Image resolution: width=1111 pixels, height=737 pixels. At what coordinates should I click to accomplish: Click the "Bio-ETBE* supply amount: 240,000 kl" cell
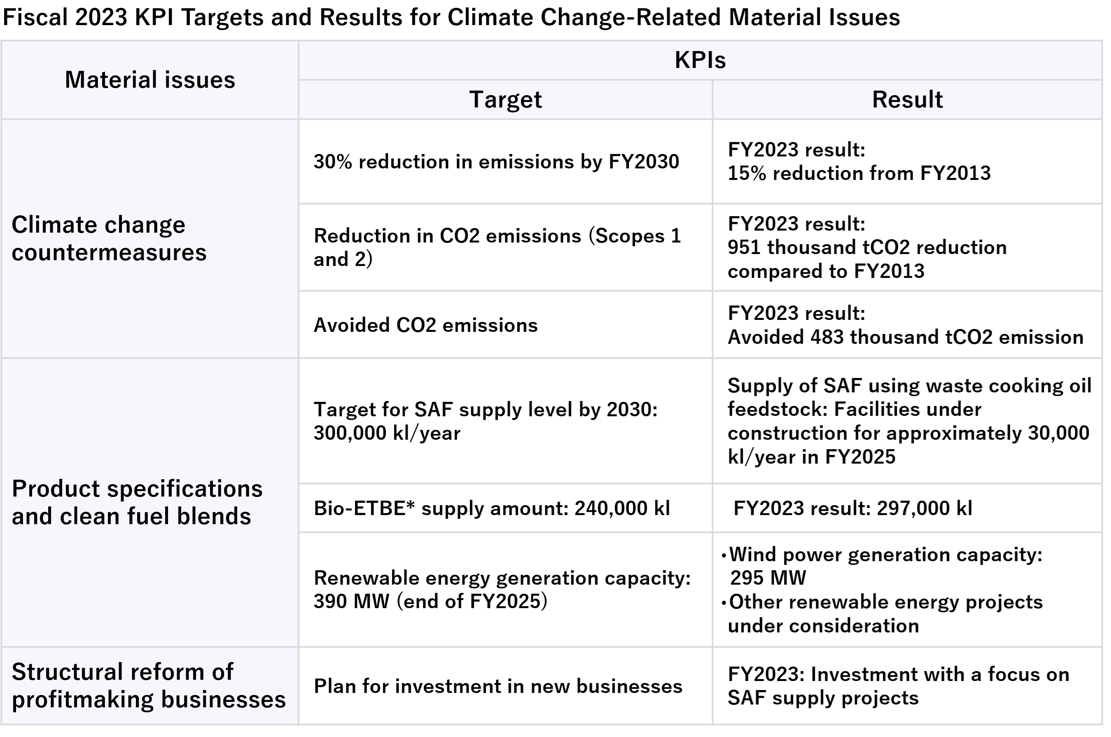(x=492, y=508)
